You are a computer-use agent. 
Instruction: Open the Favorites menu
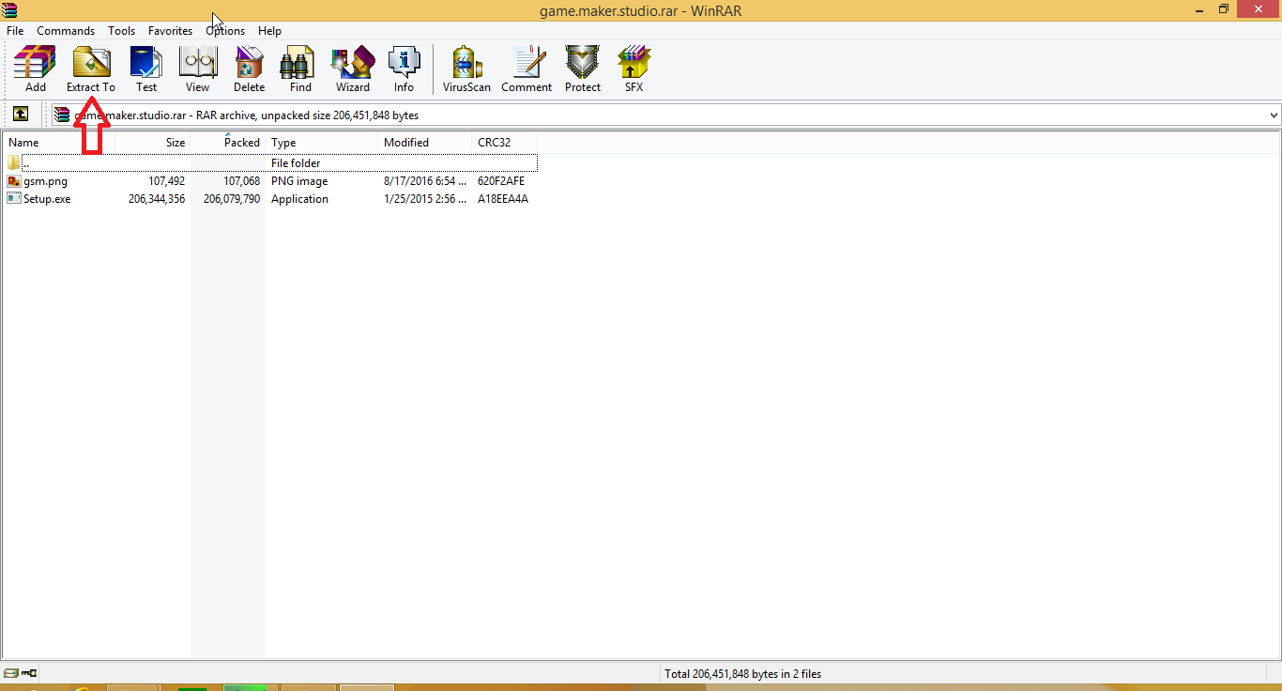170,31
